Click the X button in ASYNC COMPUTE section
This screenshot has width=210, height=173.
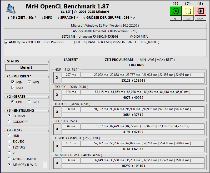(57, 146)
